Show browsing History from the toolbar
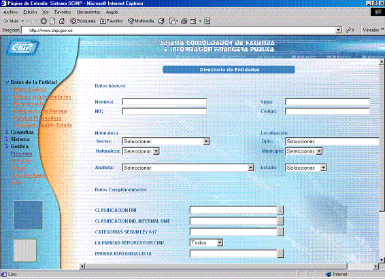The image size is (385, 279). click(x=161, y=21)
